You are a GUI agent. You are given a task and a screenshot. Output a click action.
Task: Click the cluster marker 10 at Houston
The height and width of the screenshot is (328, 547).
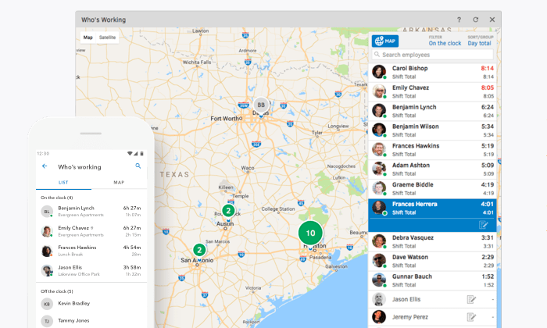click(x=310, y=234)
